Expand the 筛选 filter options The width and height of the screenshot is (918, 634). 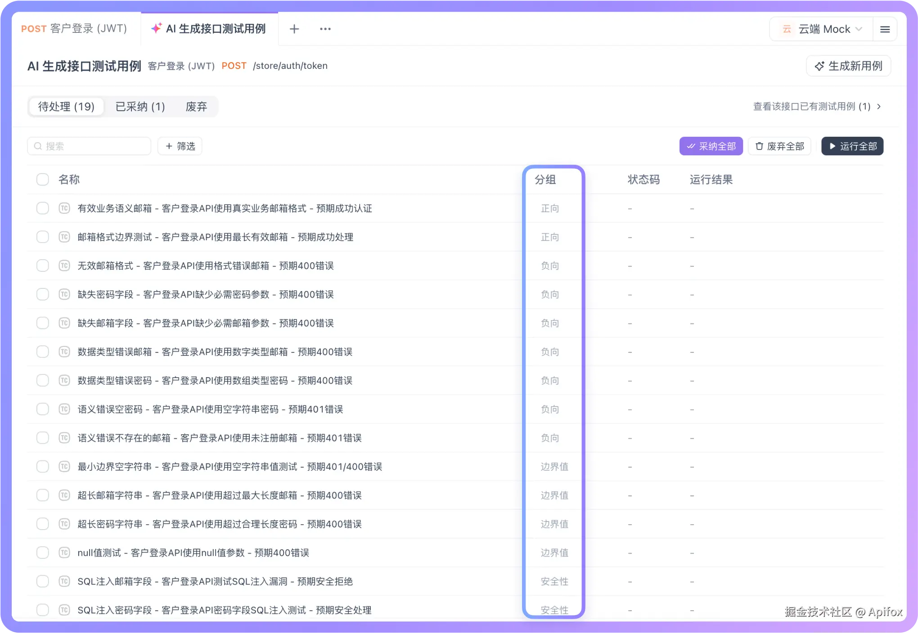(x=180, y=146)
